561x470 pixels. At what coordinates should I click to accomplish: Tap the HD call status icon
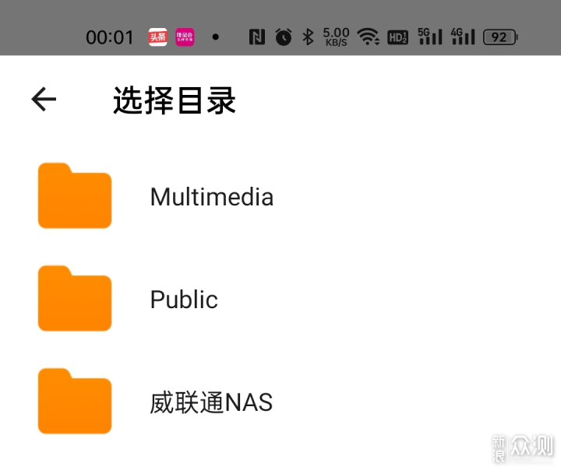click(398, 37)
